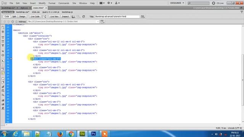244x137 pixels.
Task: Show the Code Navigator from coding toolbar
Action: coord(3,32)
